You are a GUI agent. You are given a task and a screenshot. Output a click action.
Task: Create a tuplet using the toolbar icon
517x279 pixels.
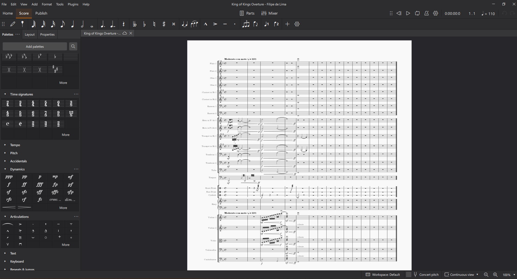point(246,24)
